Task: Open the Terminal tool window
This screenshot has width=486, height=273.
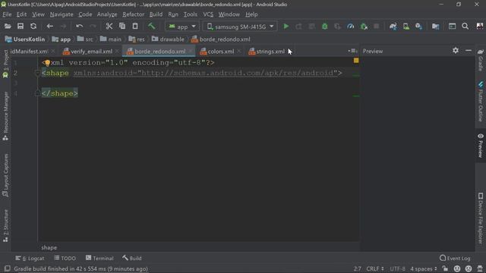Action: point(99,258)
